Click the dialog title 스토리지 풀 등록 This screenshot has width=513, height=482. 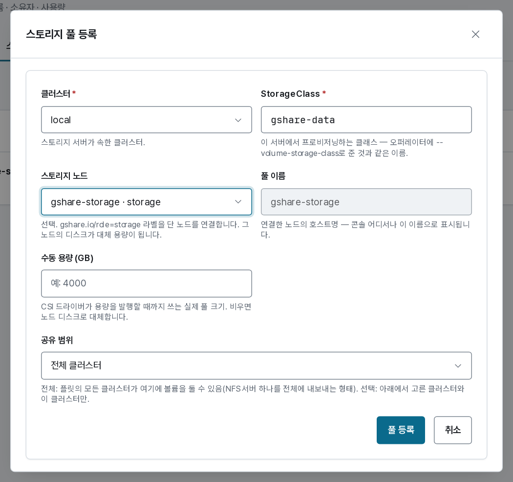click(x=61, y=34)
